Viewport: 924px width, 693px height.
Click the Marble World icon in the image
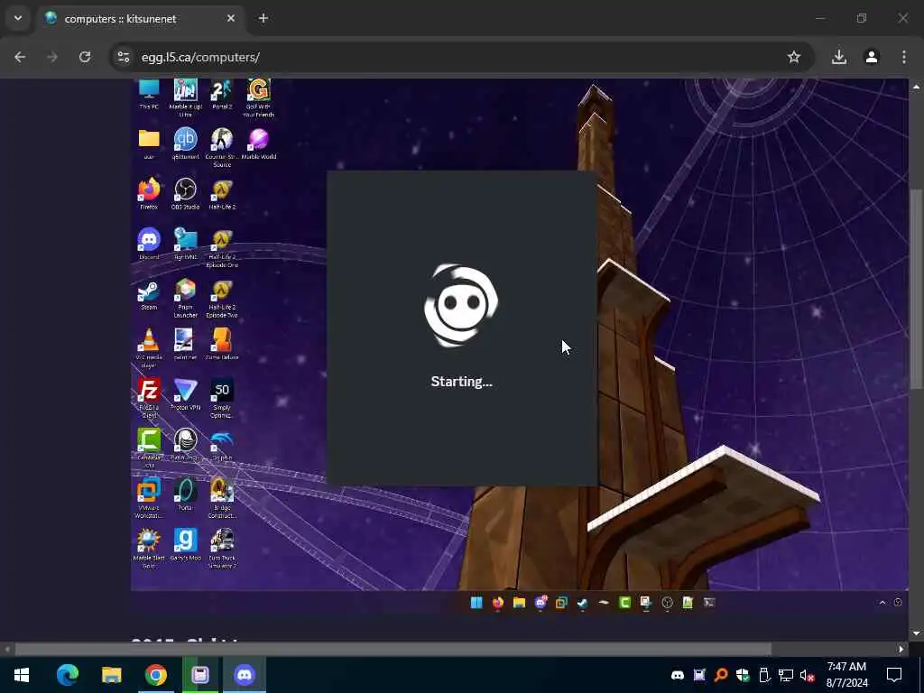click(x=259, y=143)
